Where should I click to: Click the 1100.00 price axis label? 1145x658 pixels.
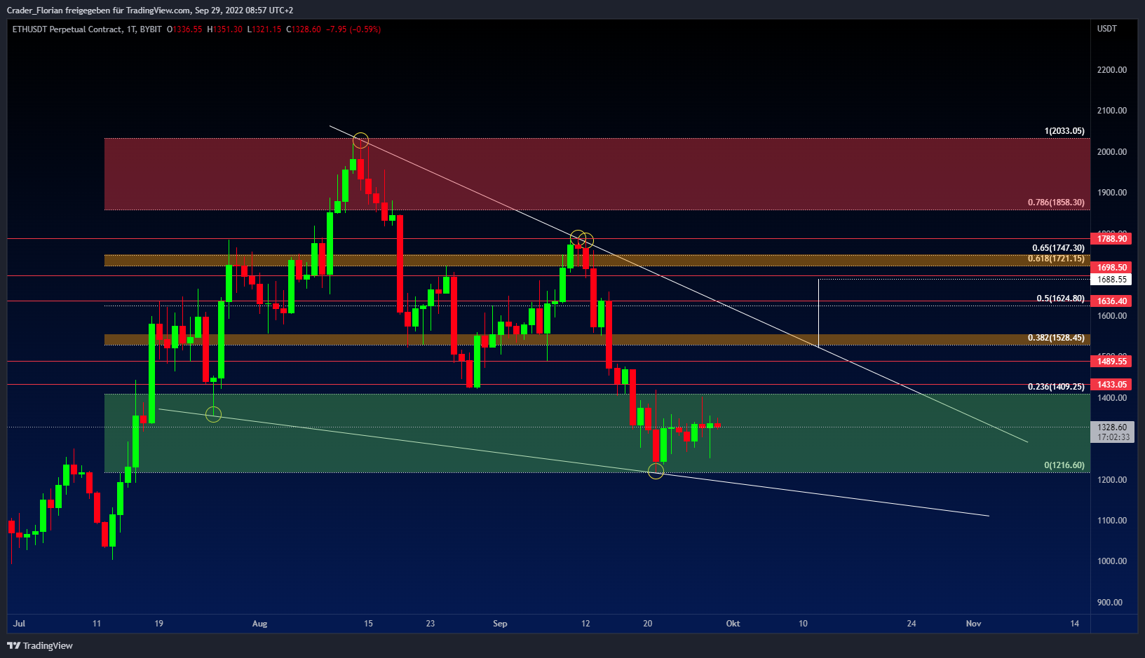[x=1112, y=521]
